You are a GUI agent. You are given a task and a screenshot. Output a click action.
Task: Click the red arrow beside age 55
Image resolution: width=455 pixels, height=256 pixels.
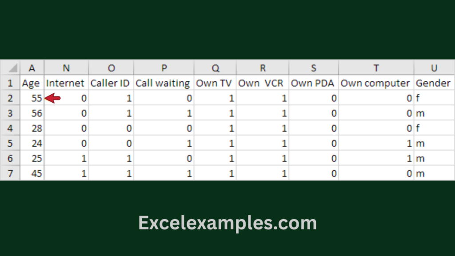tap(53, 98)
